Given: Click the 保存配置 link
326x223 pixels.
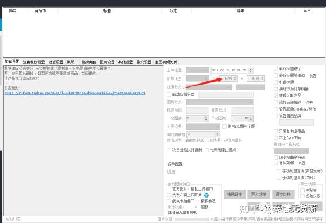Looking at the screenshot, I should point(175,164).
